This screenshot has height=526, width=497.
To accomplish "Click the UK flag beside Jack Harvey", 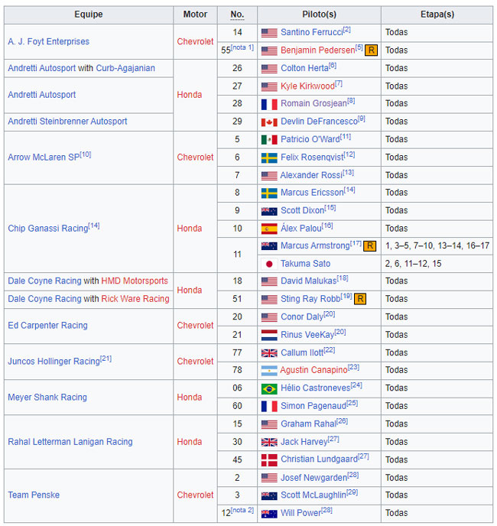I will [269, 443].
